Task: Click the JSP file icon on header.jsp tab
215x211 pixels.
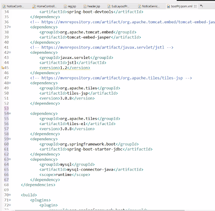Action: click(x=85, y=6)
